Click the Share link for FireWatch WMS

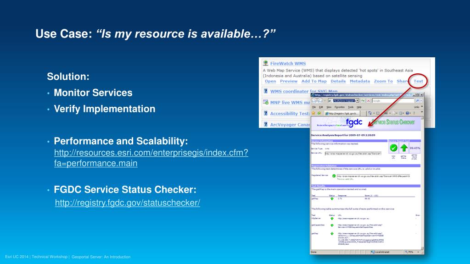pyautogui.click(x=402, y=81)
